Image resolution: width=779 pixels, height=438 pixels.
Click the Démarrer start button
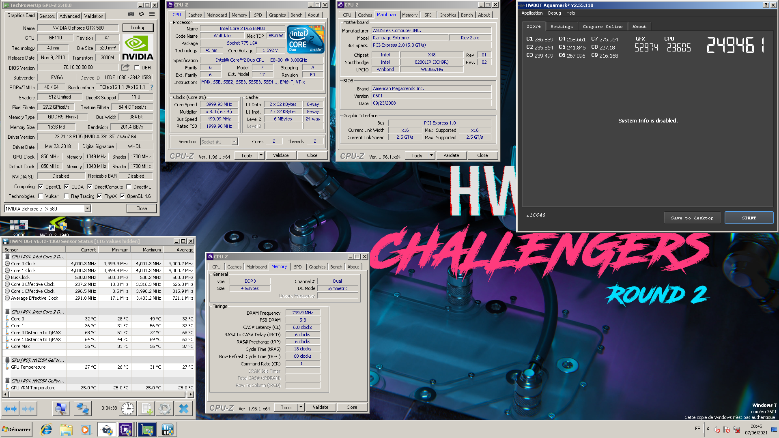coord(17,429)
